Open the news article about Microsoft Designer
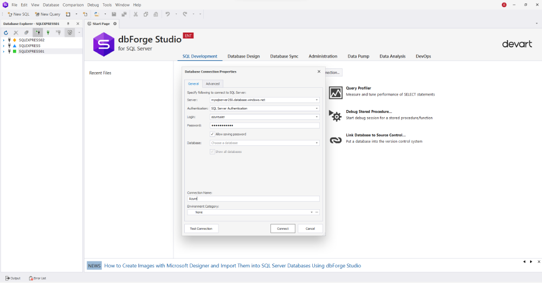 [233, 266]
